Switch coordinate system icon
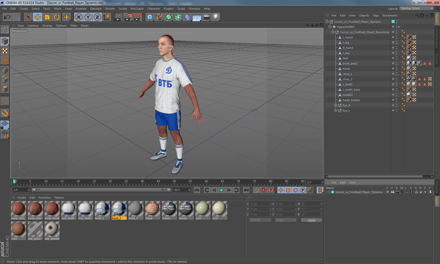Image resolution: width=440 pixels, height=264 pixels. [107, 17]
